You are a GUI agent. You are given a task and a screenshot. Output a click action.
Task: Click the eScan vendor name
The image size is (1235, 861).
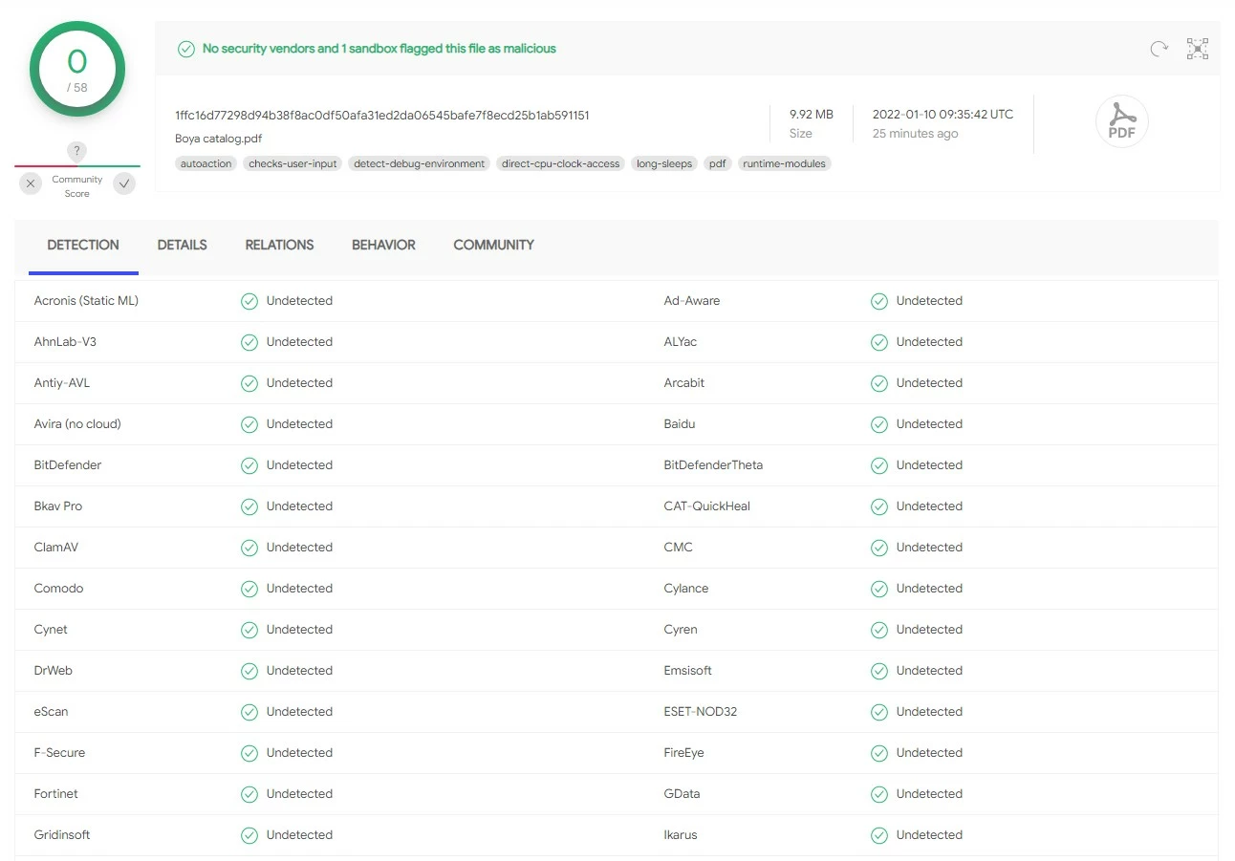tap(51, 712)
